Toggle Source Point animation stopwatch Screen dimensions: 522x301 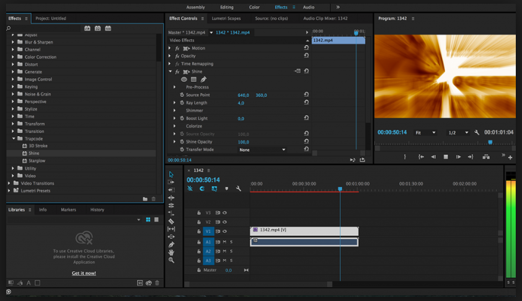point(182,95)
